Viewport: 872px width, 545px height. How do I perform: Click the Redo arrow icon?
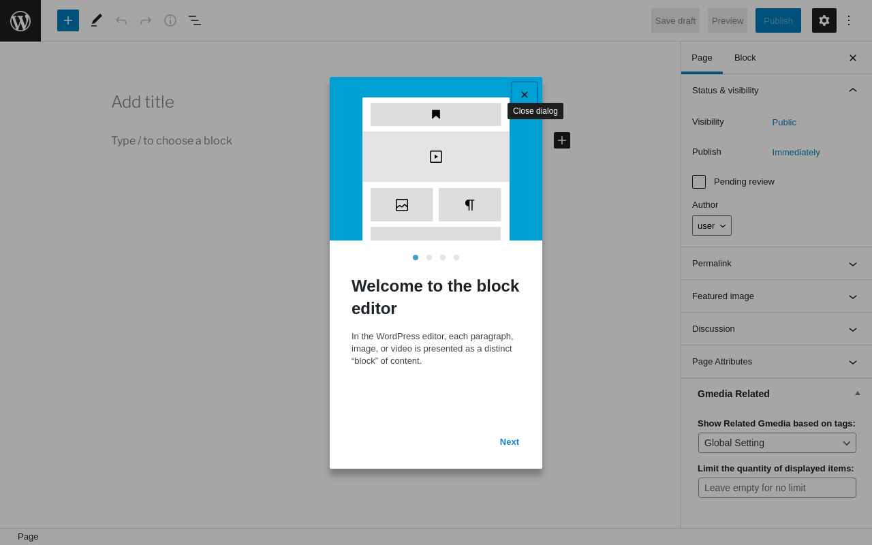[x=146, y=20]
